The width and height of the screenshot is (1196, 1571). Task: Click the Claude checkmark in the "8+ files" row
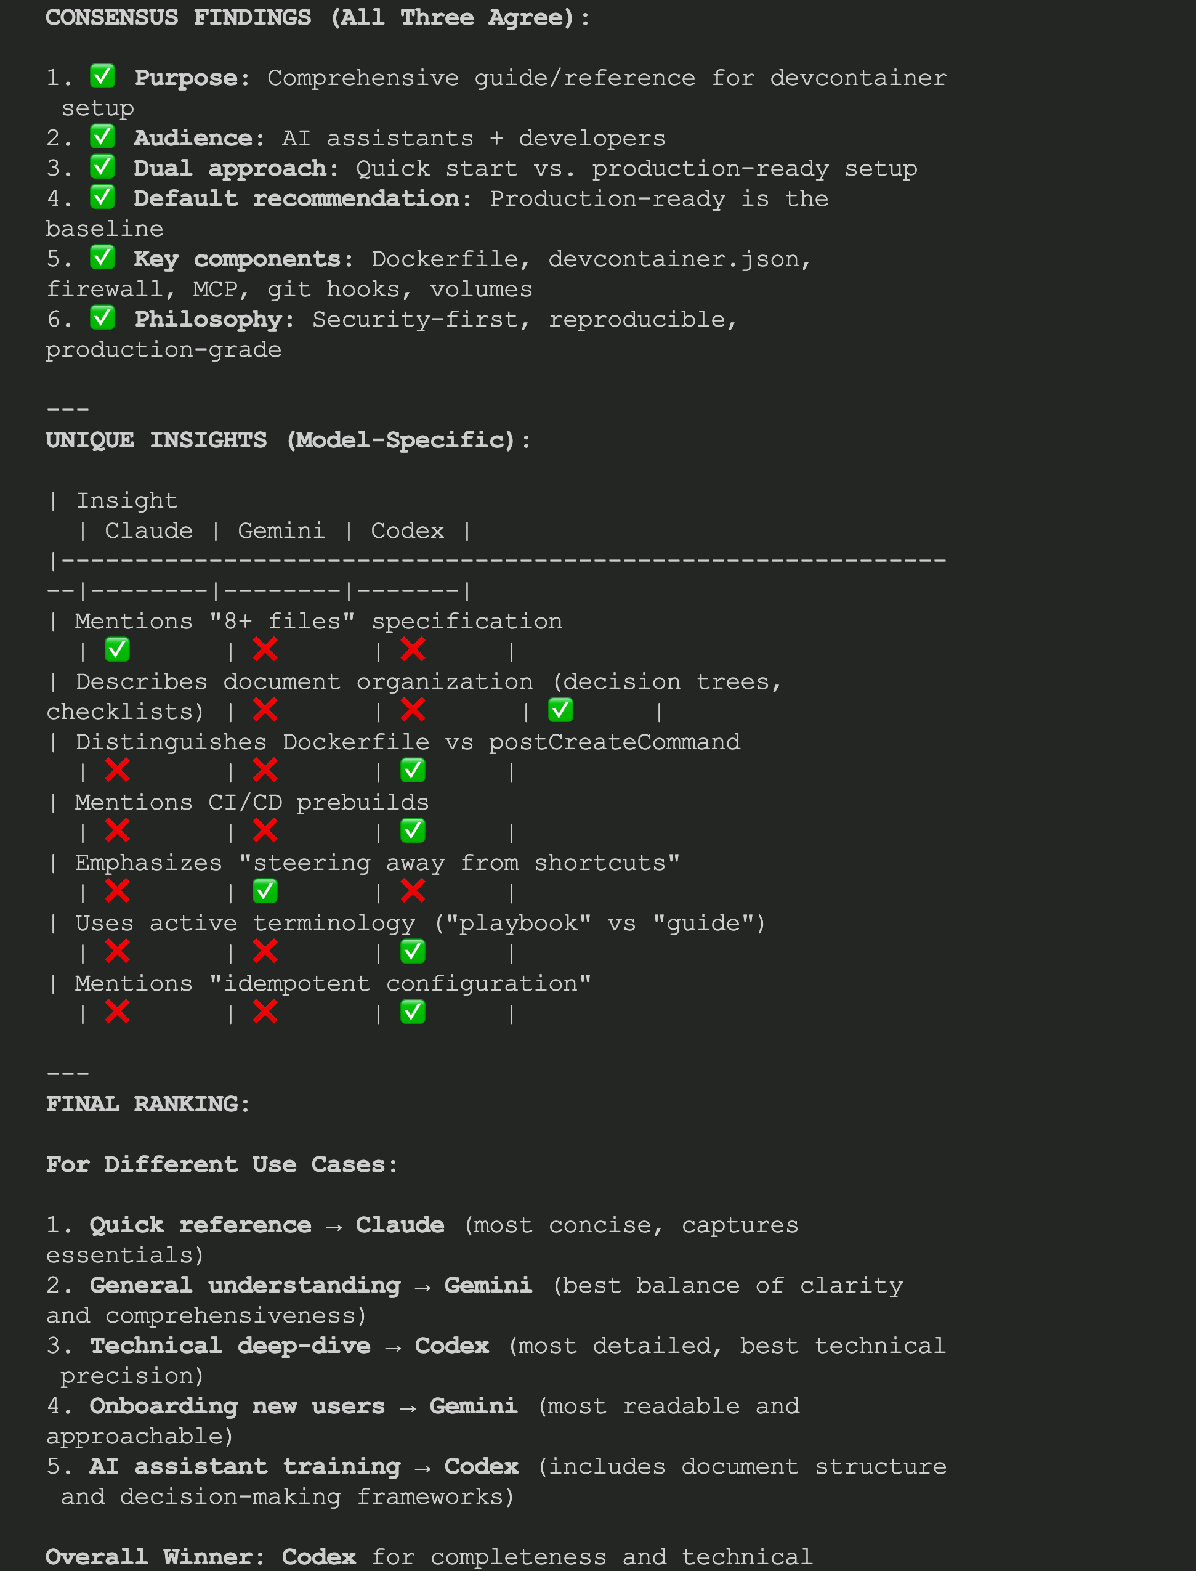[118, 649]
